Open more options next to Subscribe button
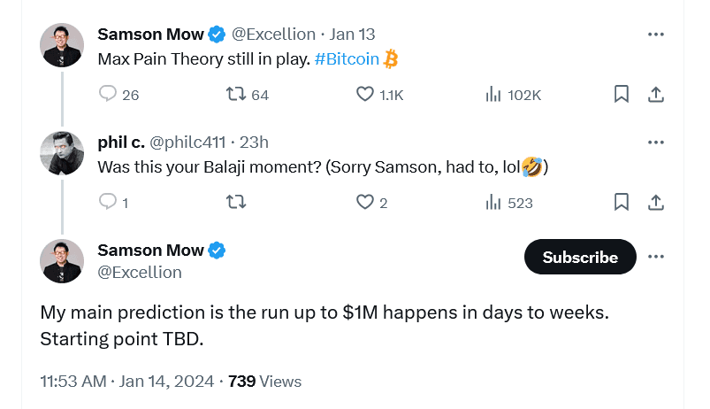The width and height of the screenshot is (710, 409). coord(655,257)
